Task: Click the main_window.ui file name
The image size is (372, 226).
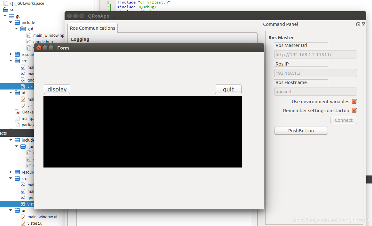Action: pos(42,217)
